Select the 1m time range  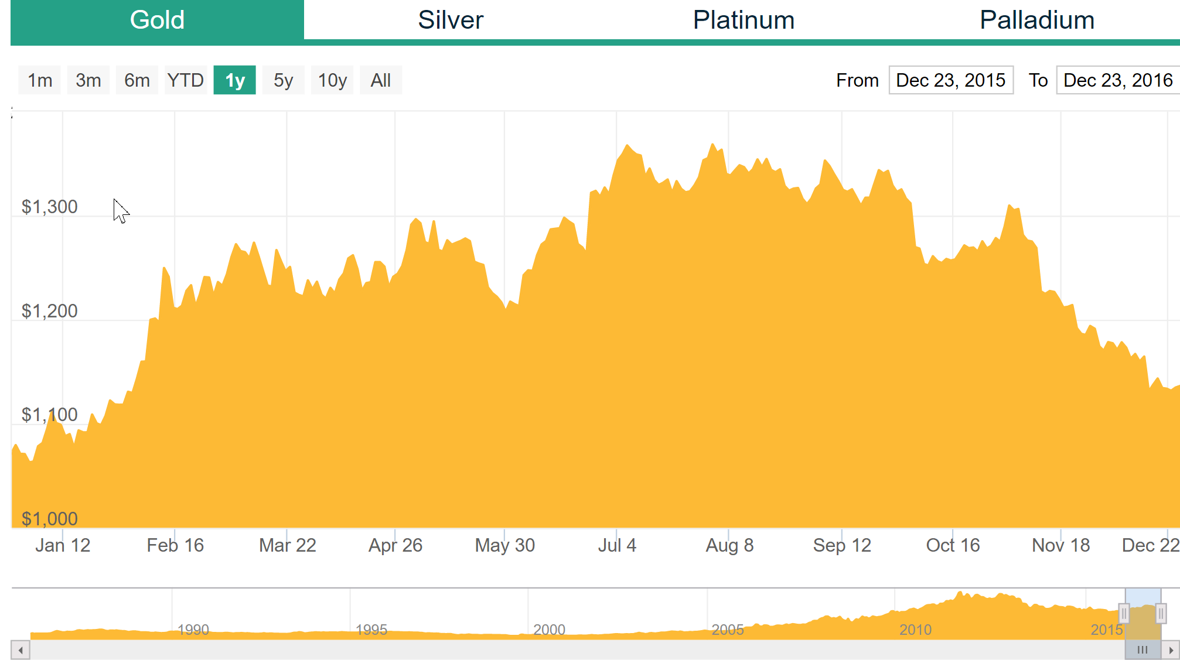[x=40, y=80]
